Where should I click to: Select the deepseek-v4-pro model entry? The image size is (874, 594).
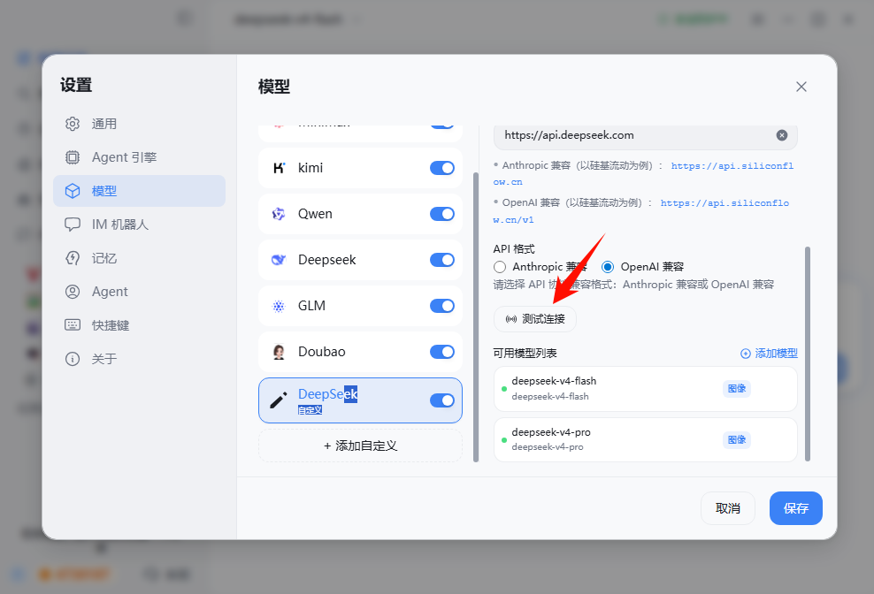pyautogui.click(x=646, y=439)
